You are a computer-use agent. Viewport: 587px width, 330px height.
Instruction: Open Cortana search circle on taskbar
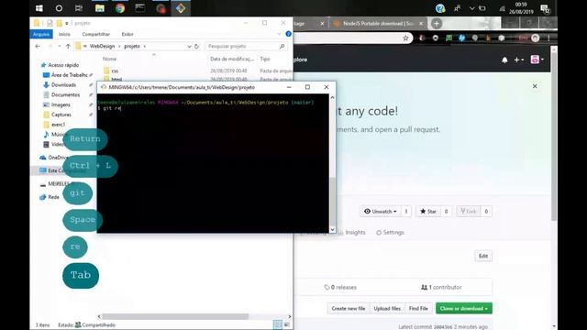click(x=59, y=8)
